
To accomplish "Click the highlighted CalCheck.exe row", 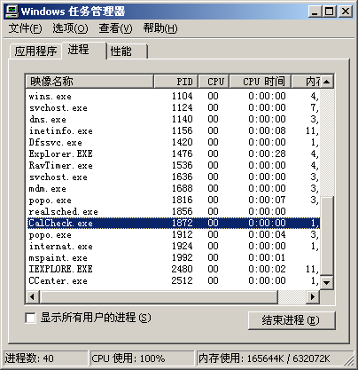I will coord(174,223).
